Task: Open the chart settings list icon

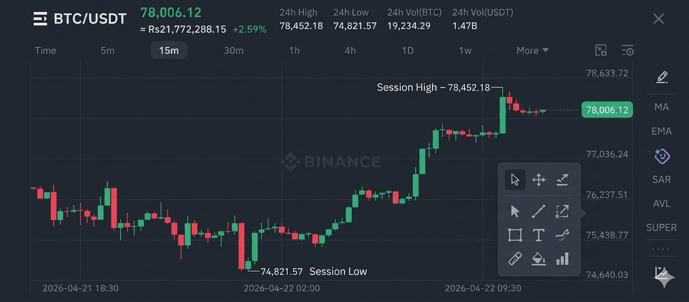Action: [x=627, y=50]
